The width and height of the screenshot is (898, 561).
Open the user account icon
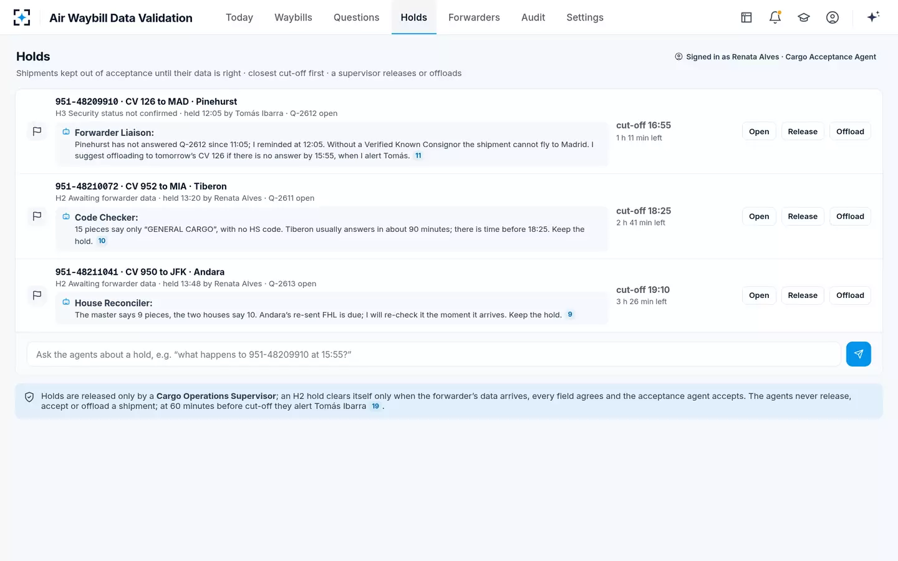833,17
